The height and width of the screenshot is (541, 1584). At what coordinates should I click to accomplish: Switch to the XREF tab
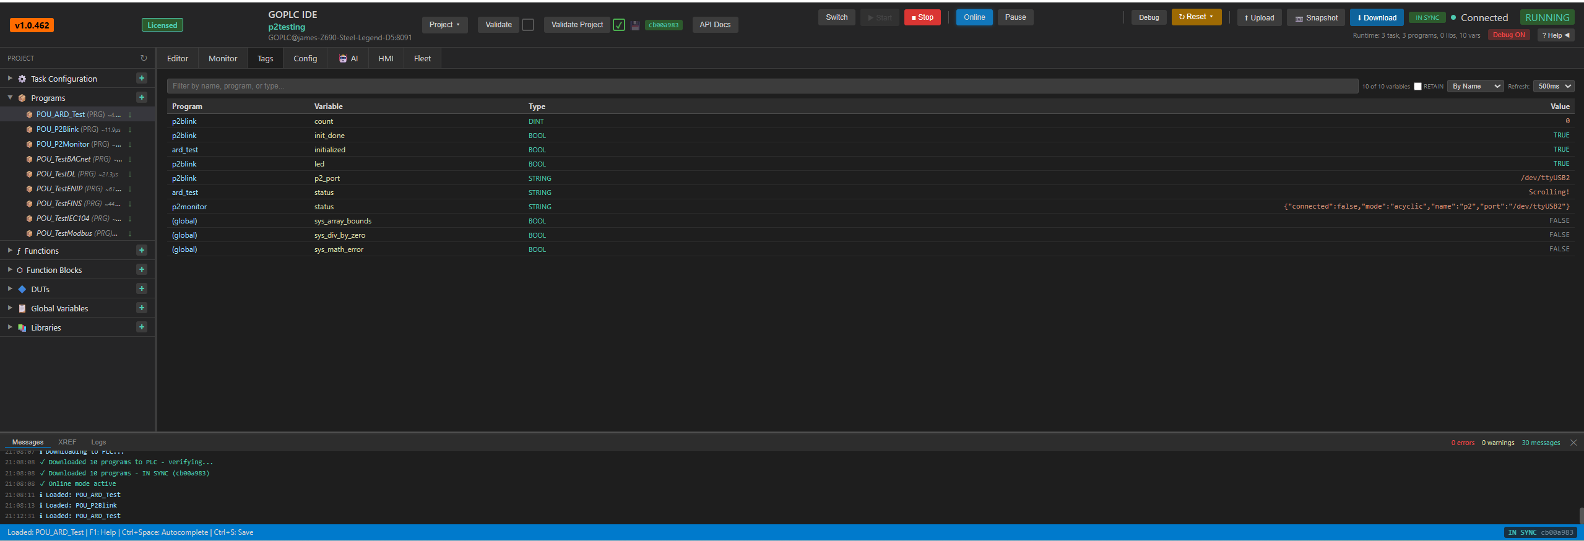(67, 442)
